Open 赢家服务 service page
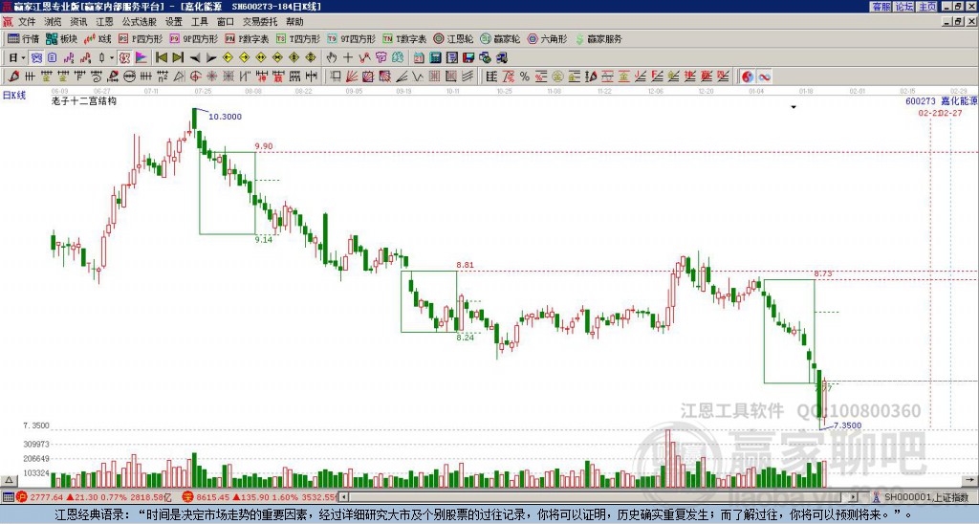 coord(598,38)
